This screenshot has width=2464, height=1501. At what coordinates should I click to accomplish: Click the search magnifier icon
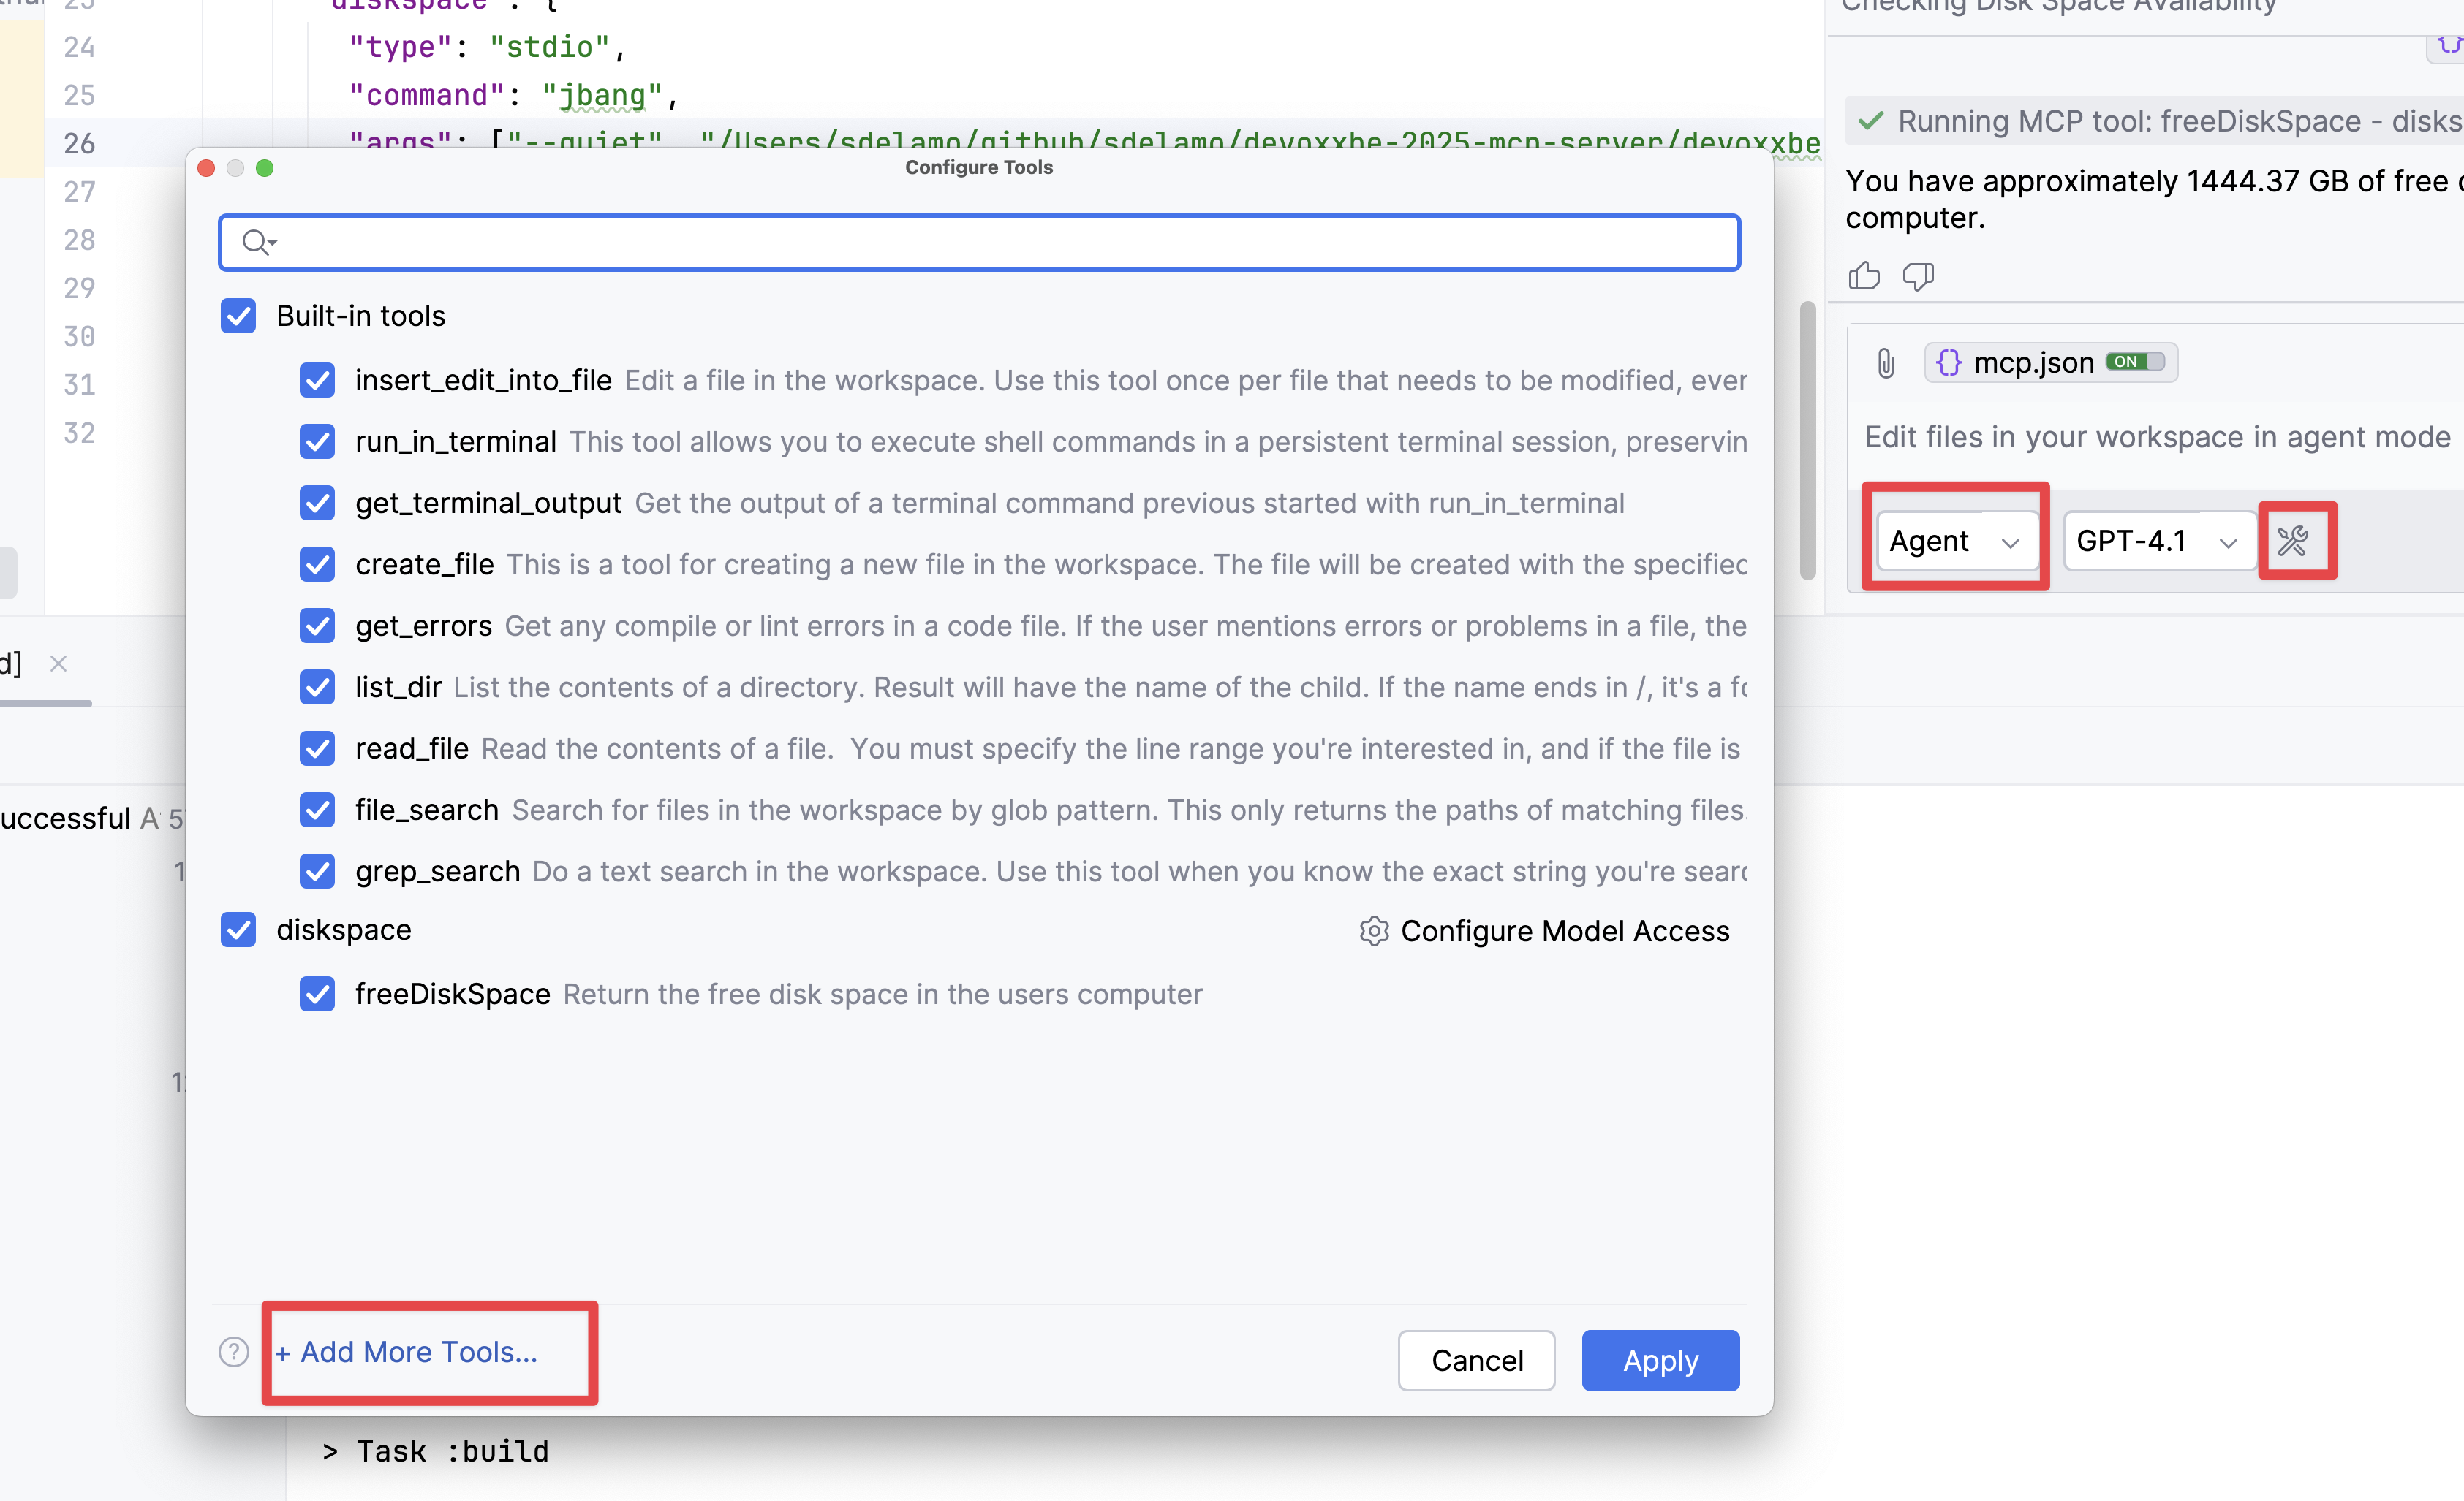[x=254, y=242]
